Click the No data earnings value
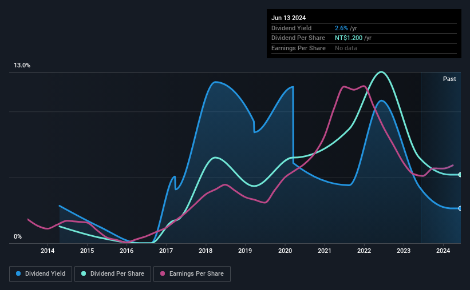This screenshot has width=470, height=290. [346, 48]
